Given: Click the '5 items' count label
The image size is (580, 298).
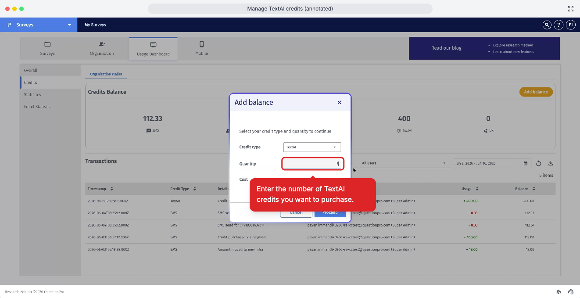Looking at the screenshot, I should click(x=546, y=176).
